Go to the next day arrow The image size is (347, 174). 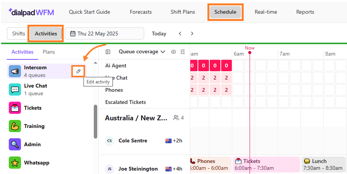click(x=192, y=34)
